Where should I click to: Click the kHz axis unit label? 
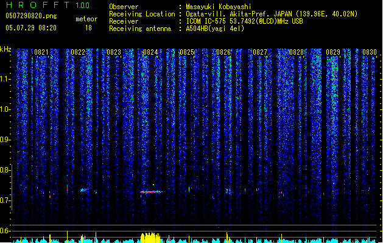click(5, 49)
